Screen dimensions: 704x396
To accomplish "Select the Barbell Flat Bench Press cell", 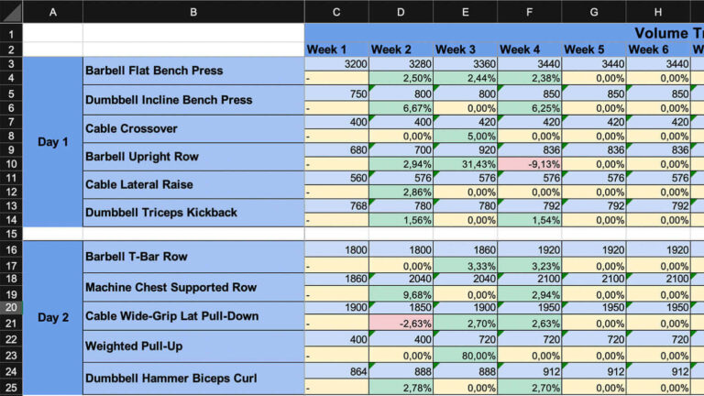I will [x=193, y=71].
